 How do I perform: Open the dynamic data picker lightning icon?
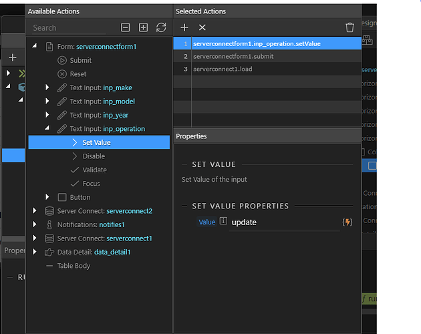(347, 222)
